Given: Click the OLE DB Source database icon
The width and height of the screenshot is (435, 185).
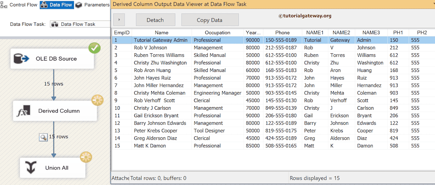Looking at the screenshot, I should (x=21, y=58).
